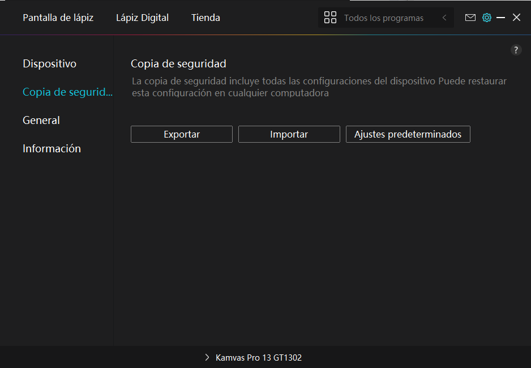The width and height of the screenshot is (531, 368).
Task: Go to the Tienda tab
Action: pos(205,18)
